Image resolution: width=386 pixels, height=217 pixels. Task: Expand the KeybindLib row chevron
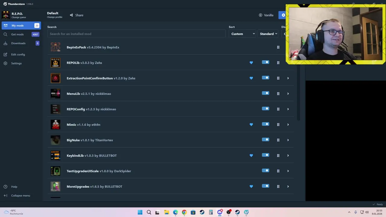288,156
